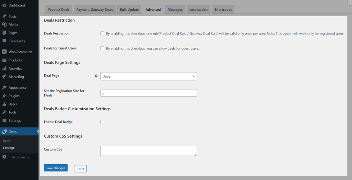Click inside the Custom CSS textarea
This screenshot has height=180, width=352.
(x=148, y=151)
